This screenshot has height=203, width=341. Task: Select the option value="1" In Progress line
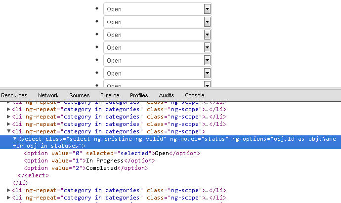pyautogui.click(x=89, y=161)
